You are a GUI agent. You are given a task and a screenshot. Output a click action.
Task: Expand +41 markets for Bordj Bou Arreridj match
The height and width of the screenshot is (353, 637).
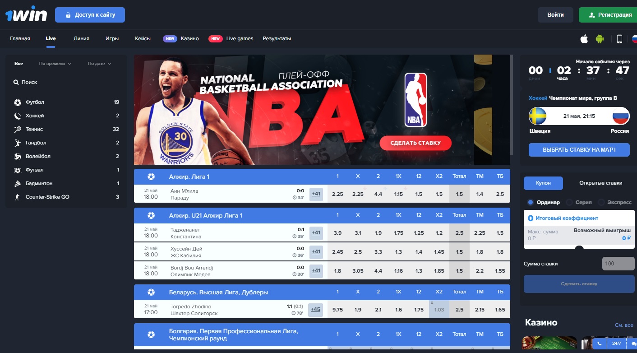pos(316,271)
